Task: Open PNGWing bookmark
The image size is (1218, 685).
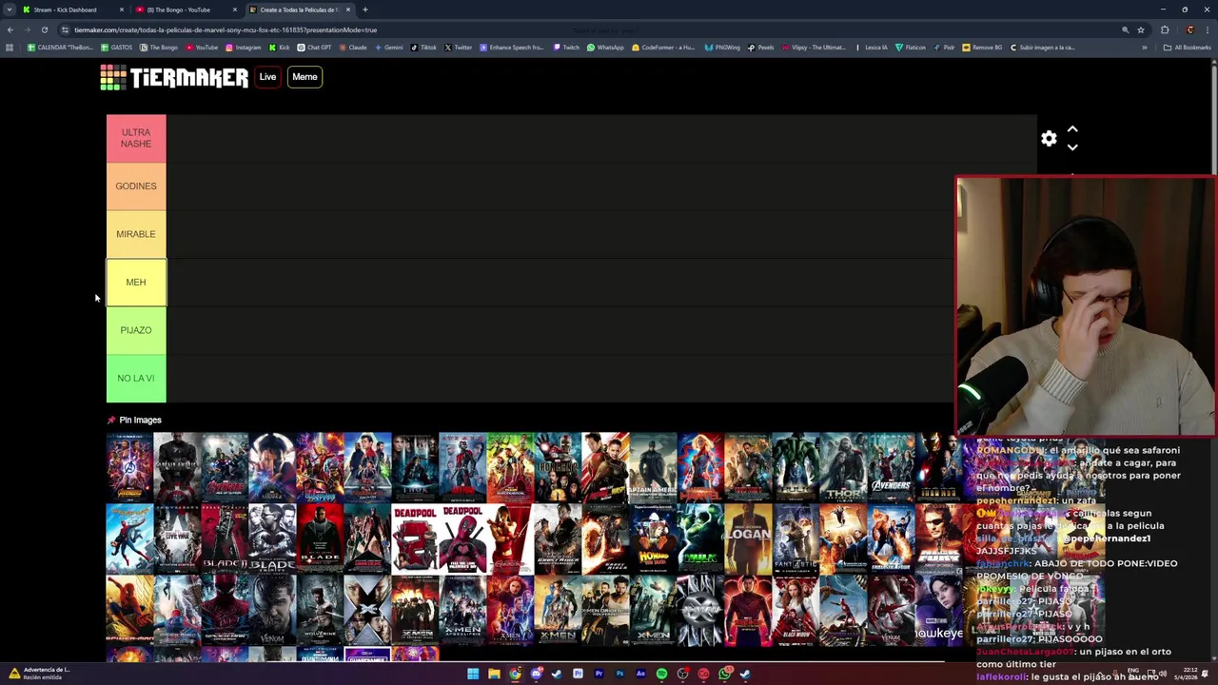Action: (723, 48)
